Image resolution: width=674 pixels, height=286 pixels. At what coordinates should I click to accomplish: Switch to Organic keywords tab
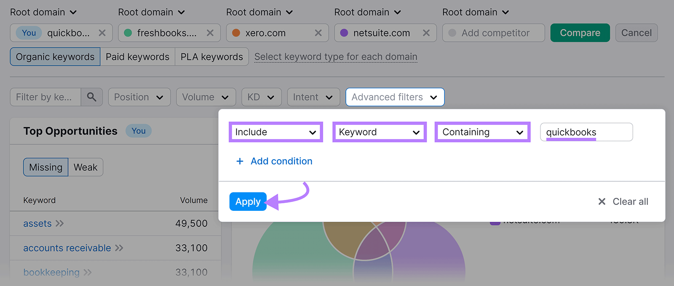(55, 57)
